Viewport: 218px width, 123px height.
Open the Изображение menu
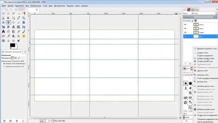coord(35,6)
